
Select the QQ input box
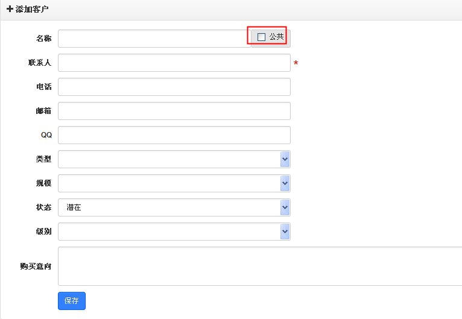tap(174, 135)
